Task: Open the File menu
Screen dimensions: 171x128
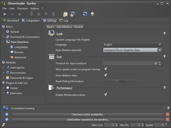Action: click(x=4, y=8)
